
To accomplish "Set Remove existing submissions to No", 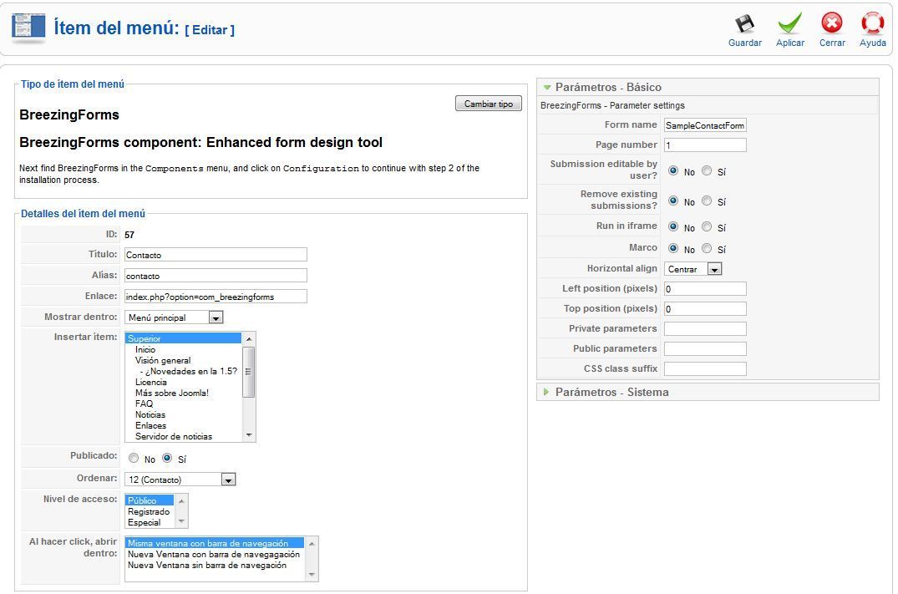I will click(x=673, y=201).
